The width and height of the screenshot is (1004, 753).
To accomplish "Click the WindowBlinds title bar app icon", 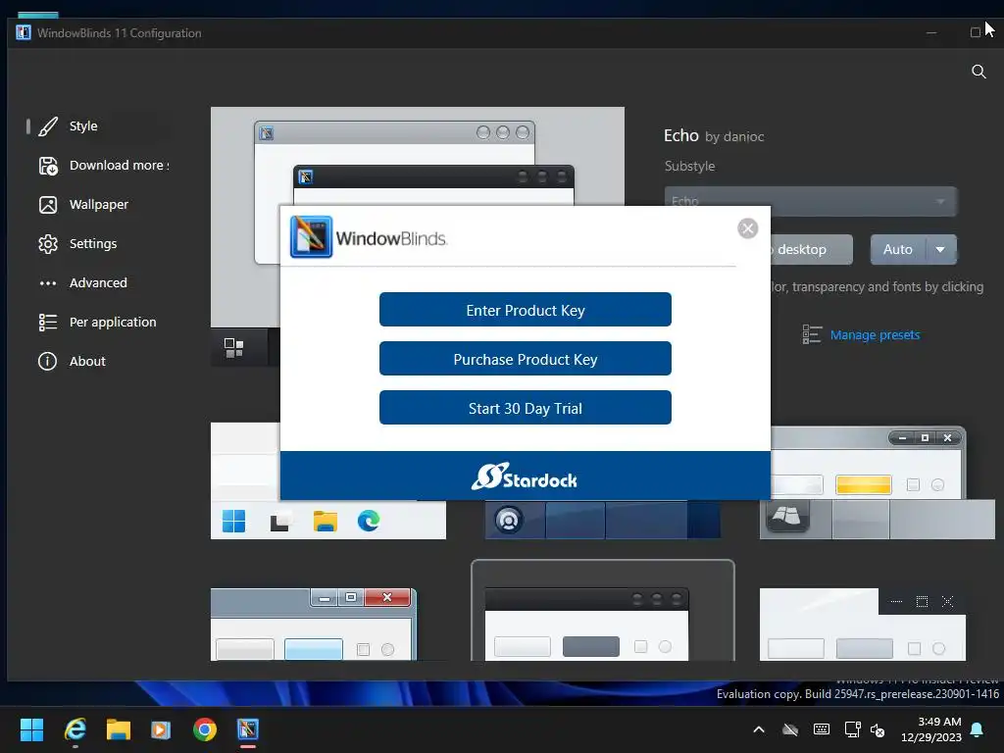I will (24, 32).
